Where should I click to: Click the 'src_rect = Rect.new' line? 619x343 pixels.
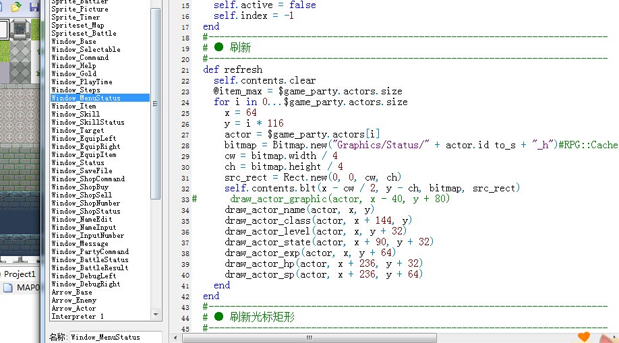313,178
